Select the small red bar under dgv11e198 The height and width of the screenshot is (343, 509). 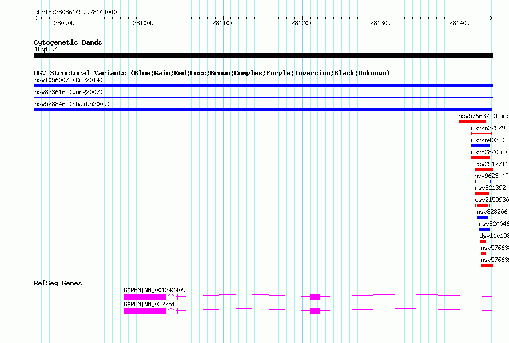pos(483,241)
